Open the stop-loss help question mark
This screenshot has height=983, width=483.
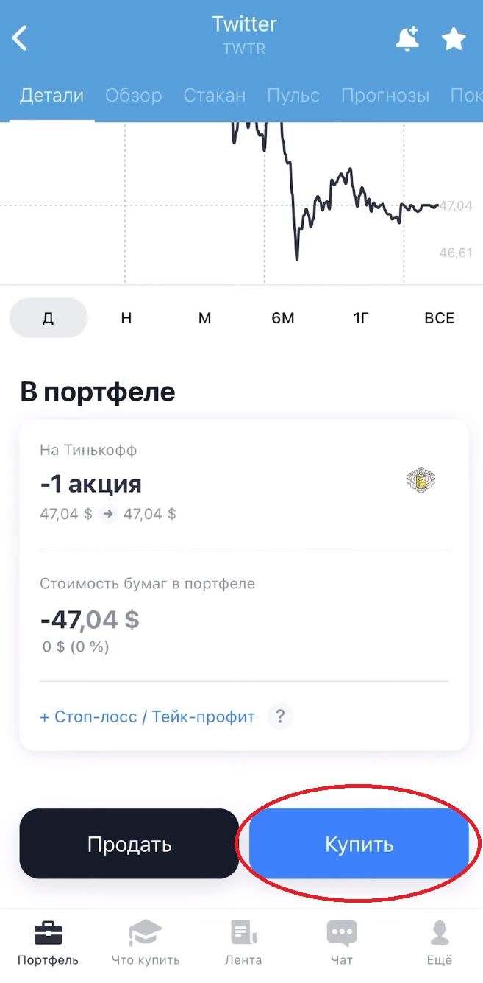point(280,716)
